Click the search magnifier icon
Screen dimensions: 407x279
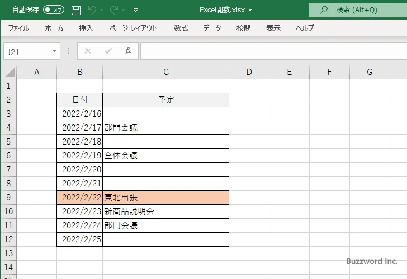coord(323,10)
